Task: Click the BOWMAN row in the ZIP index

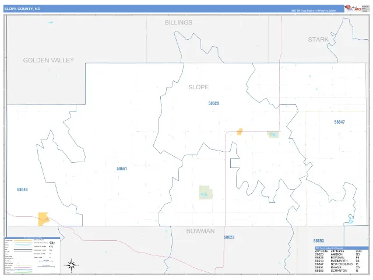Action: pos(338,258)
